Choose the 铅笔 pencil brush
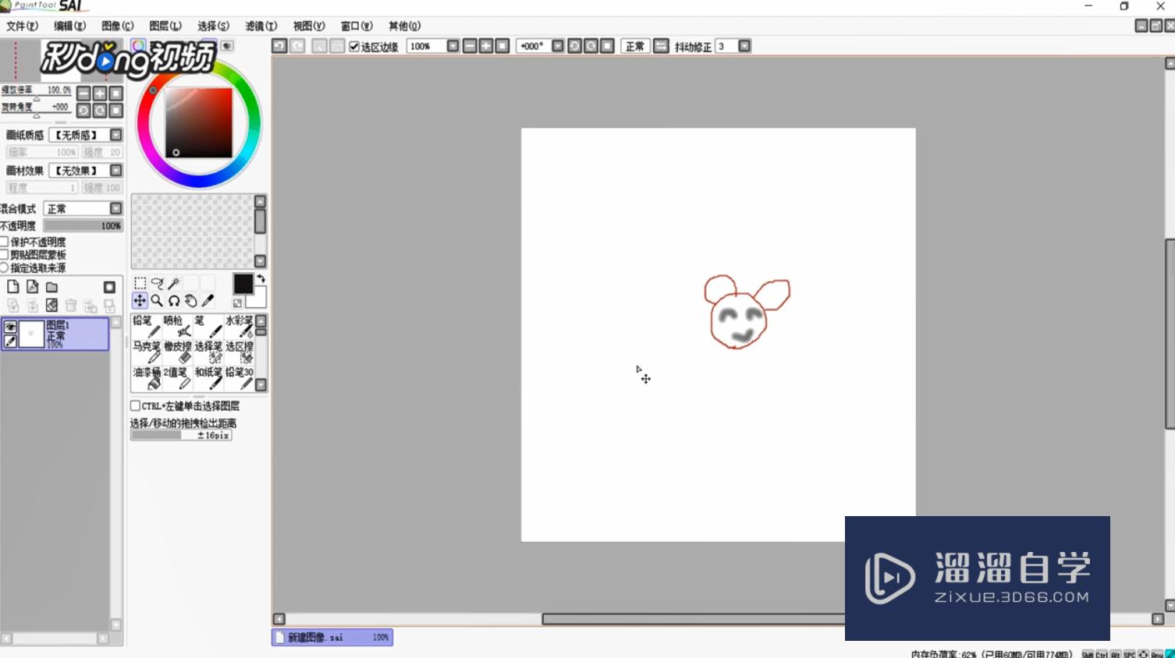The image size is (1175, 658). tap(146, 327)
